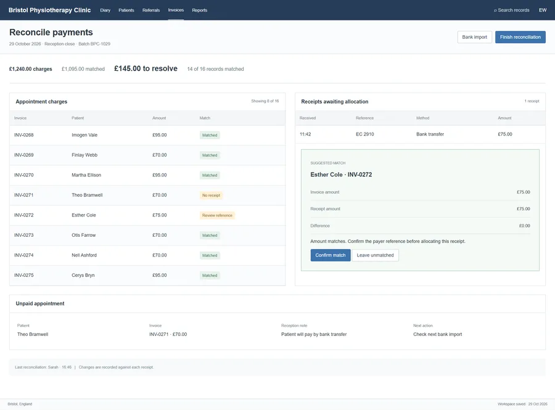Click the Bristol Physiotherapy Clinic logo
The width and height of the screenshot is (555, 410).
49,10
